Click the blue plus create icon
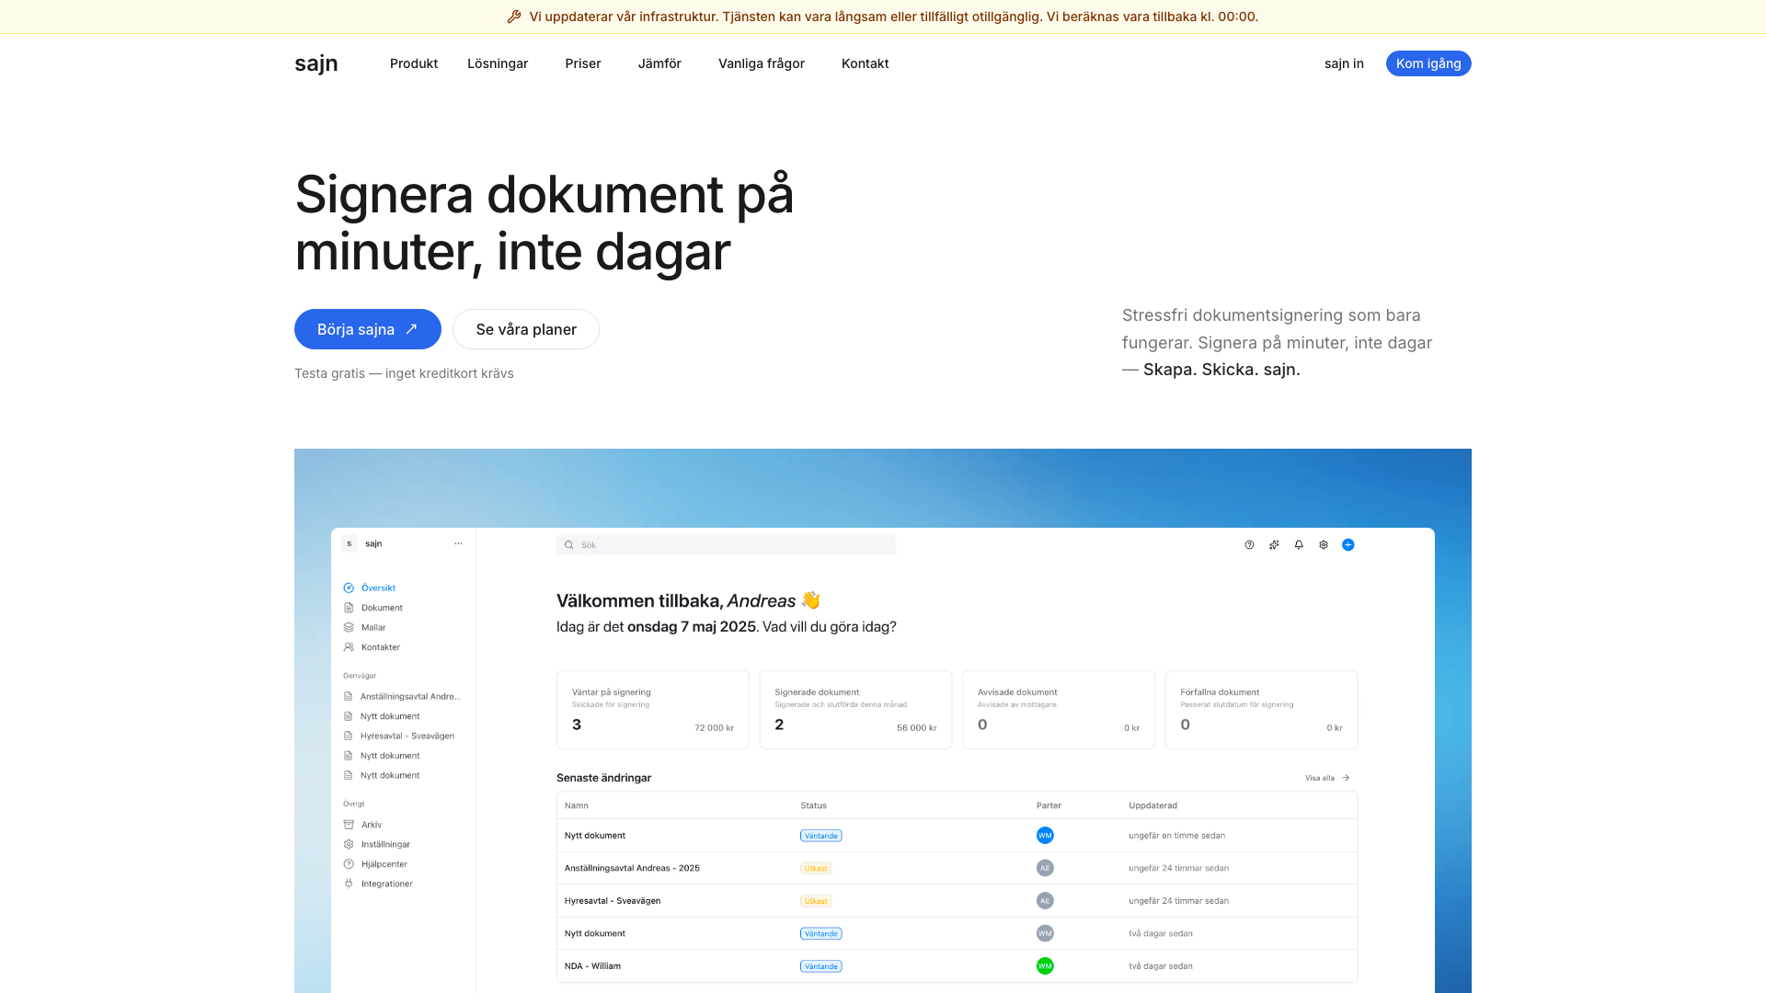The width and height of the screenshot is (1766, 993). pos(1348,545)
